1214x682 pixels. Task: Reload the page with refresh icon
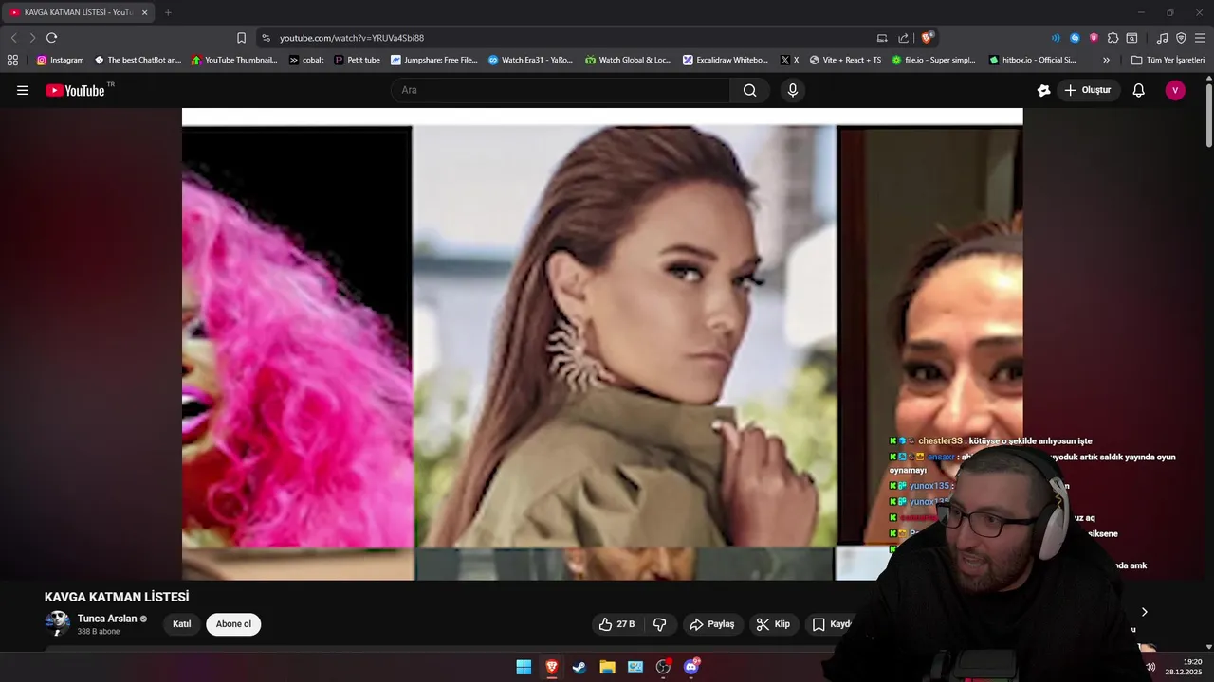[51, 38]
